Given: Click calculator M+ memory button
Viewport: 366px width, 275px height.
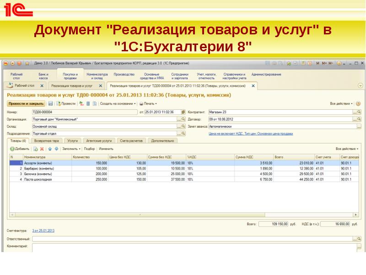Looking at the screenshot, I should pos(324,63).
